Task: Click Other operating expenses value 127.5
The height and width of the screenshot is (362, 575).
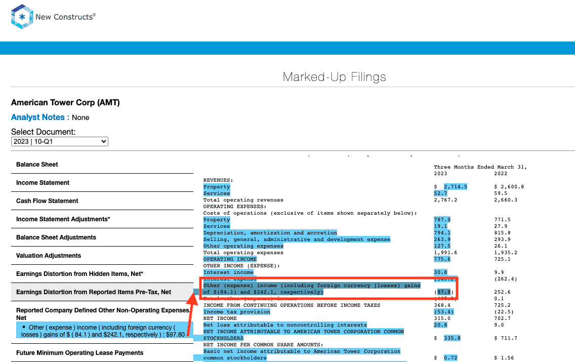Action: (442, 246)
